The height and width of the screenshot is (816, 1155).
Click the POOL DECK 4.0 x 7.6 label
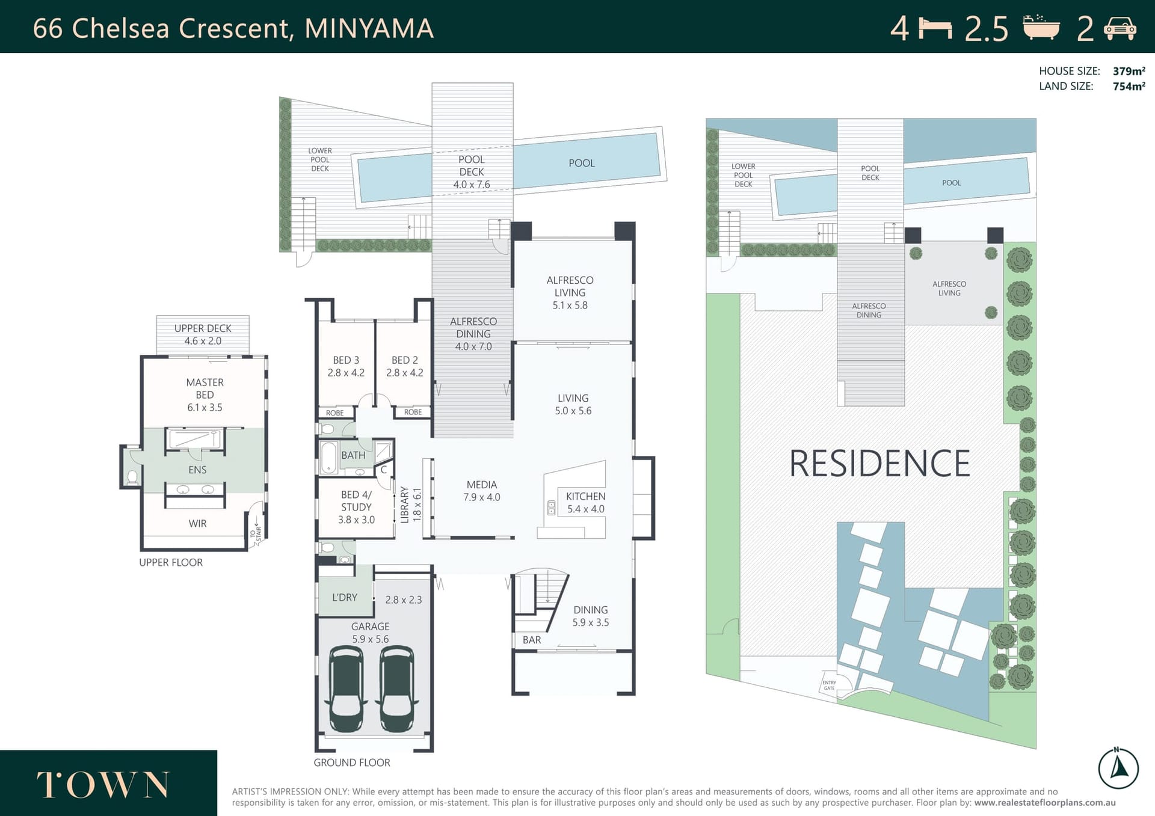tap(472, 172)
